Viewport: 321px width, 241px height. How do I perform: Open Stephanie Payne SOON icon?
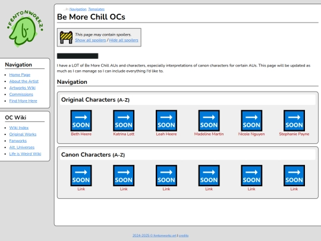(294, 120)
